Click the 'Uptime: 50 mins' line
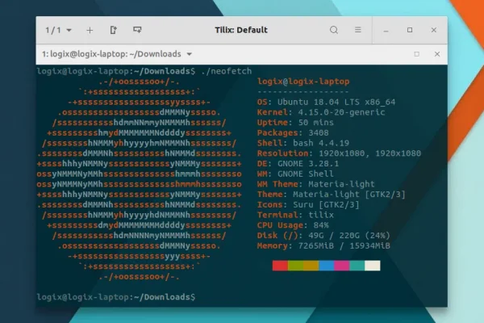484x323 pixels. point(295,123)
